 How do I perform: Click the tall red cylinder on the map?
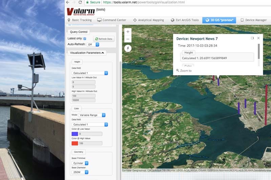[266, 105]
